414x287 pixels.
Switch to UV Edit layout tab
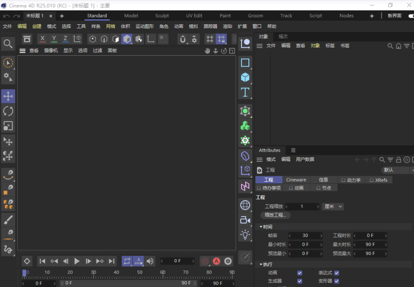coord(194,16)
